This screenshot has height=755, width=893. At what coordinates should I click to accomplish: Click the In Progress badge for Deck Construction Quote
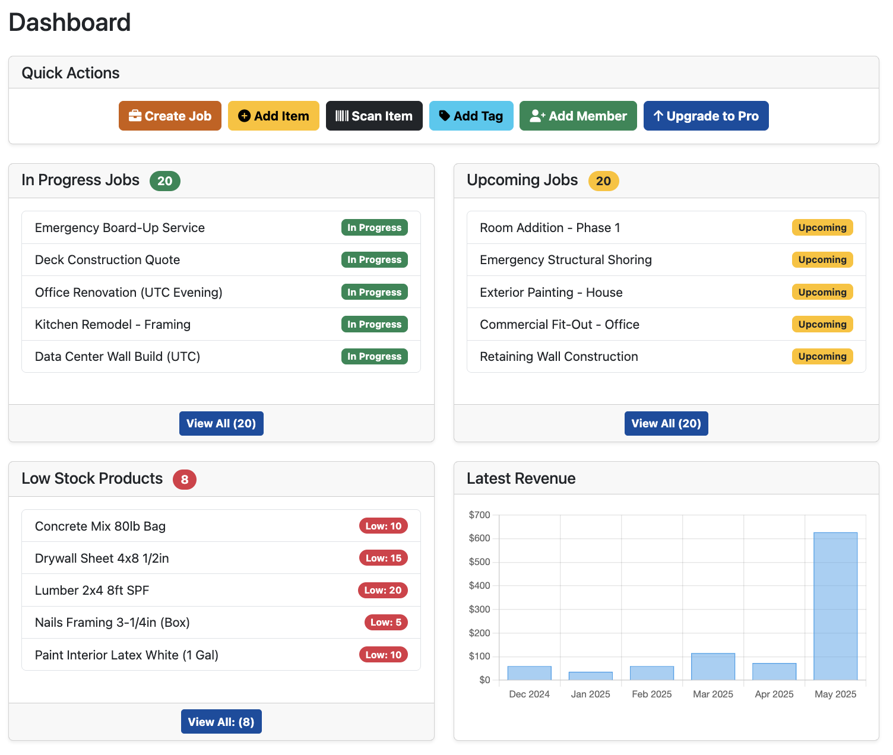coord(375,259)
